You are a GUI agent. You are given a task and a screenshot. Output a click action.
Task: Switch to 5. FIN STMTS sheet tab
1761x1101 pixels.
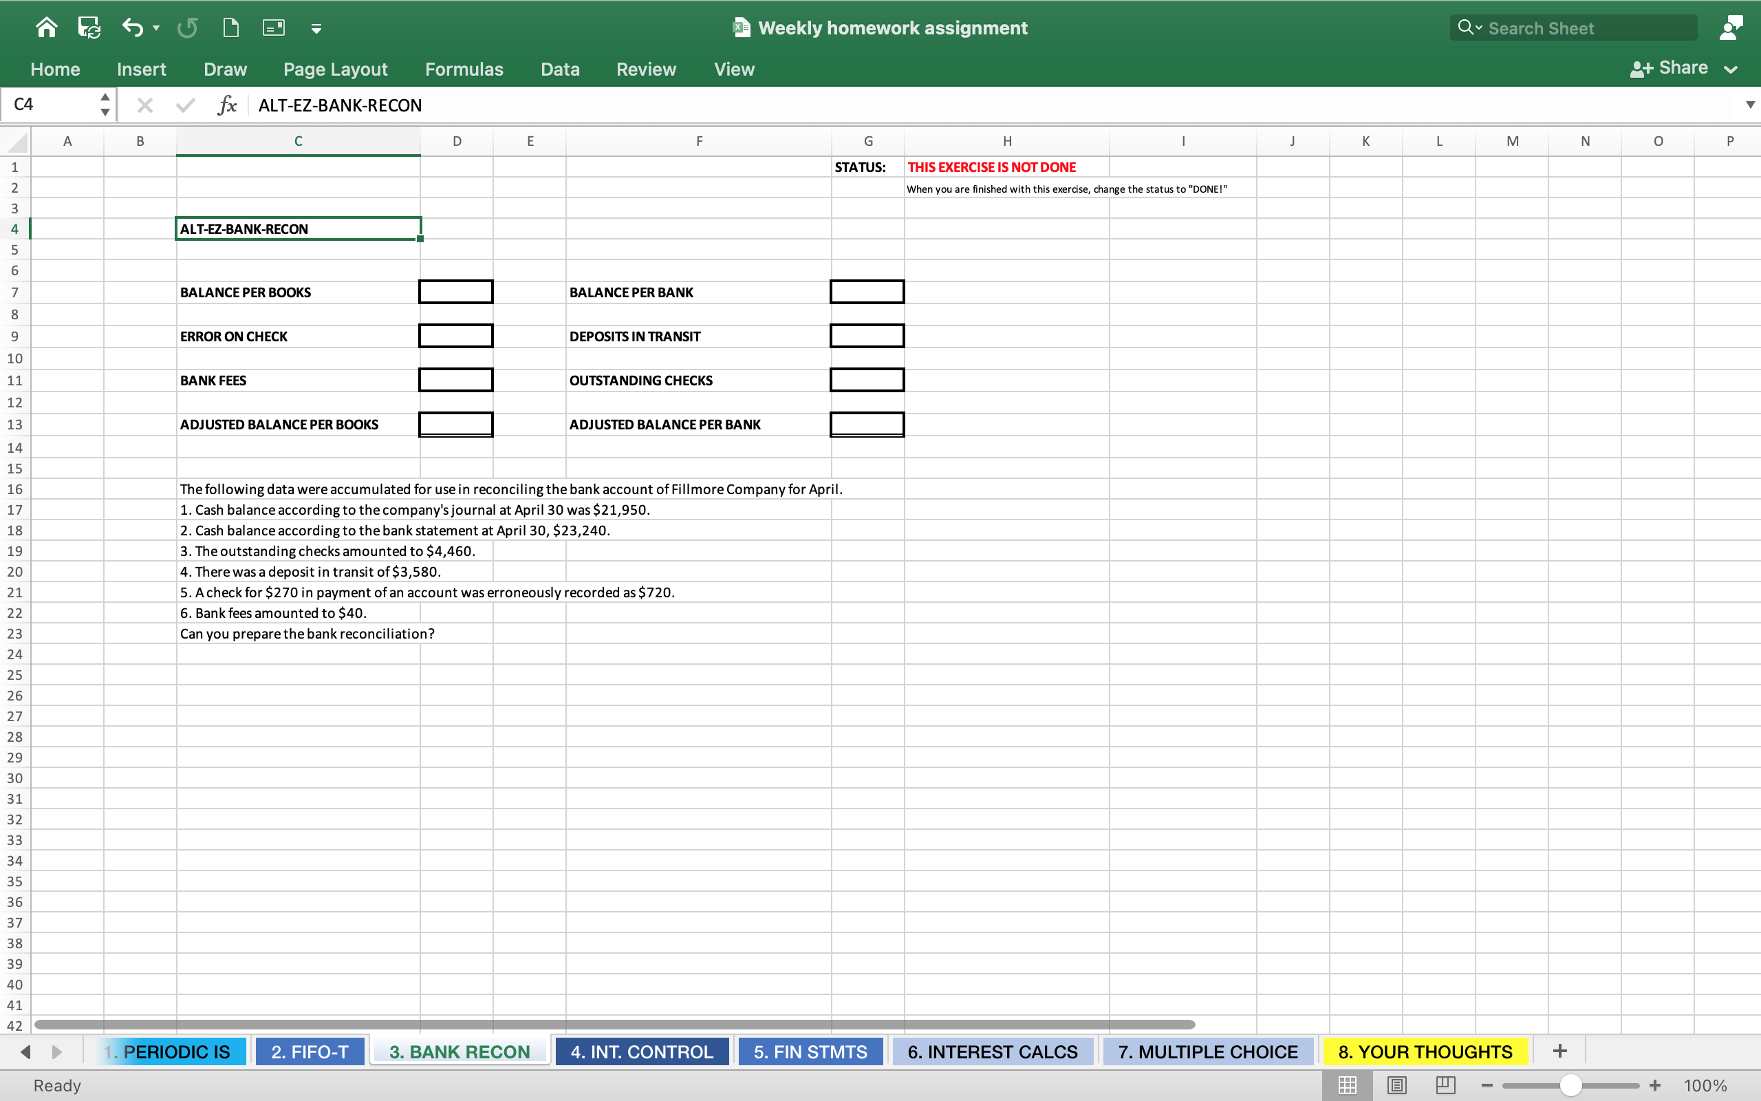tap(810, 1051)
